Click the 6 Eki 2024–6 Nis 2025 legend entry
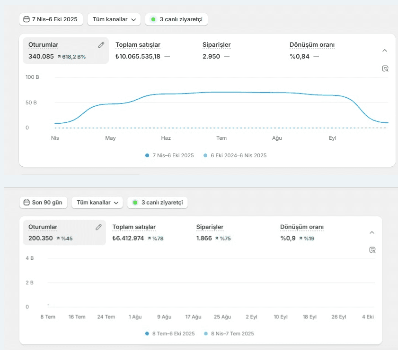 point(235,155)
